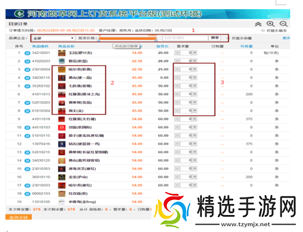Click demand quantity field for item 35260102

186,86
